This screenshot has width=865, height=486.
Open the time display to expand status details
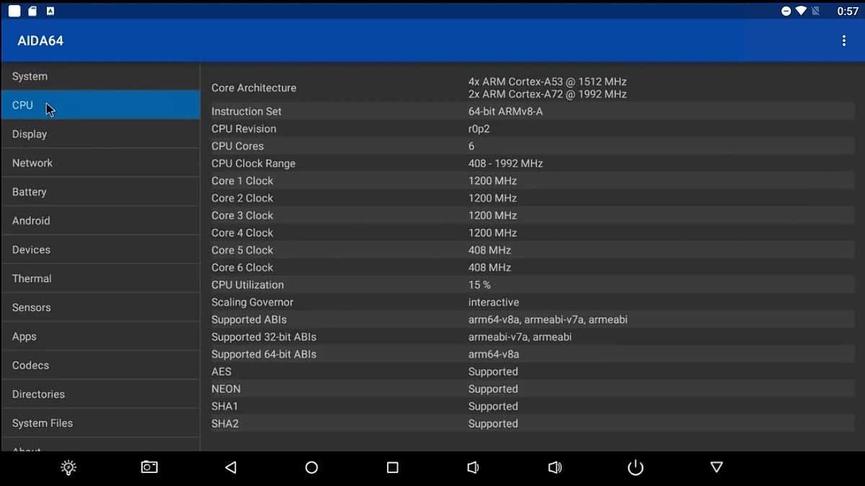(x=848, y=10)
